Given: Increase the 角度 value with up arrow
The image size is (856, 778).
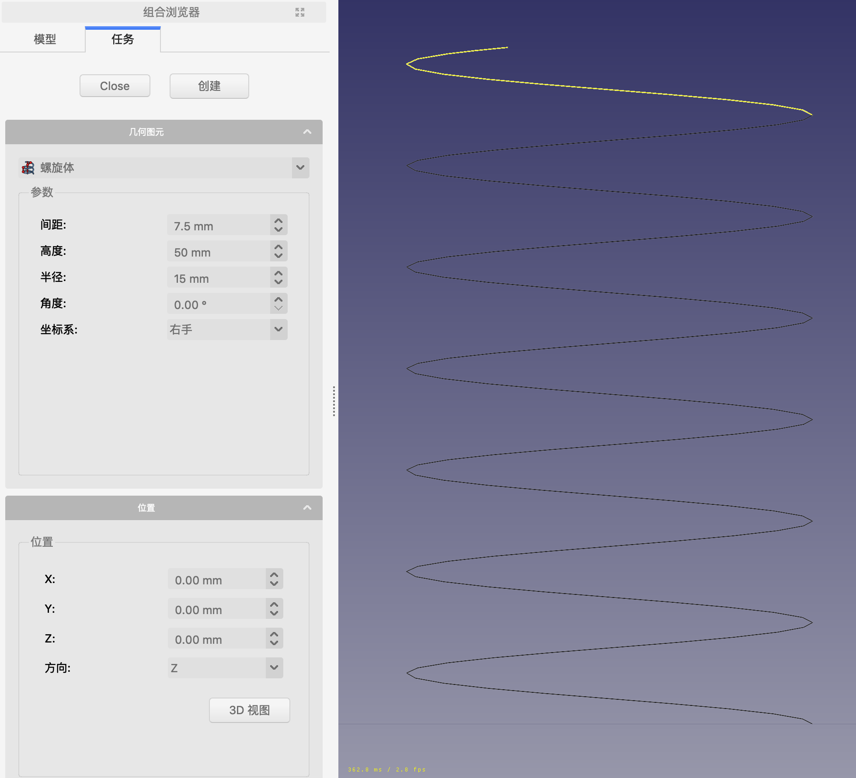Looking at the screenshot, I should coord(278,299).
